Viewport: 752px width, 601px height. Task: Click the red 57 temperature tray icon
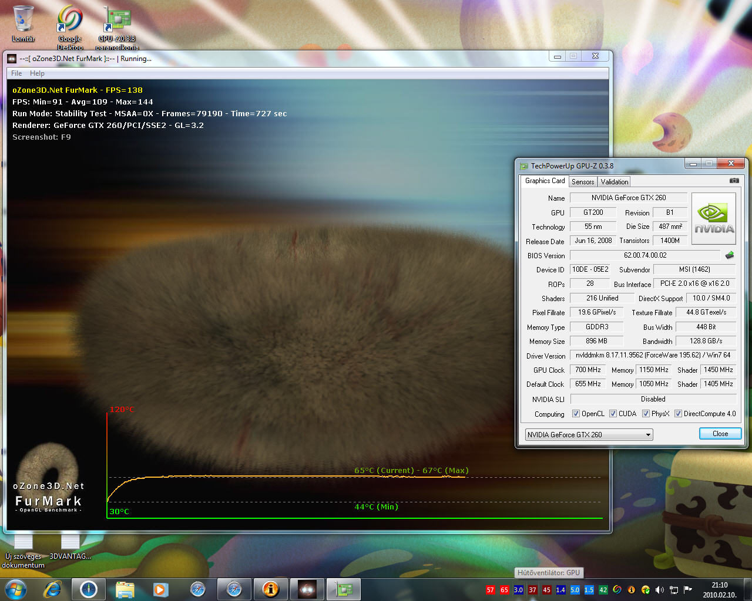pyautogui.click(x=491, y=590)
